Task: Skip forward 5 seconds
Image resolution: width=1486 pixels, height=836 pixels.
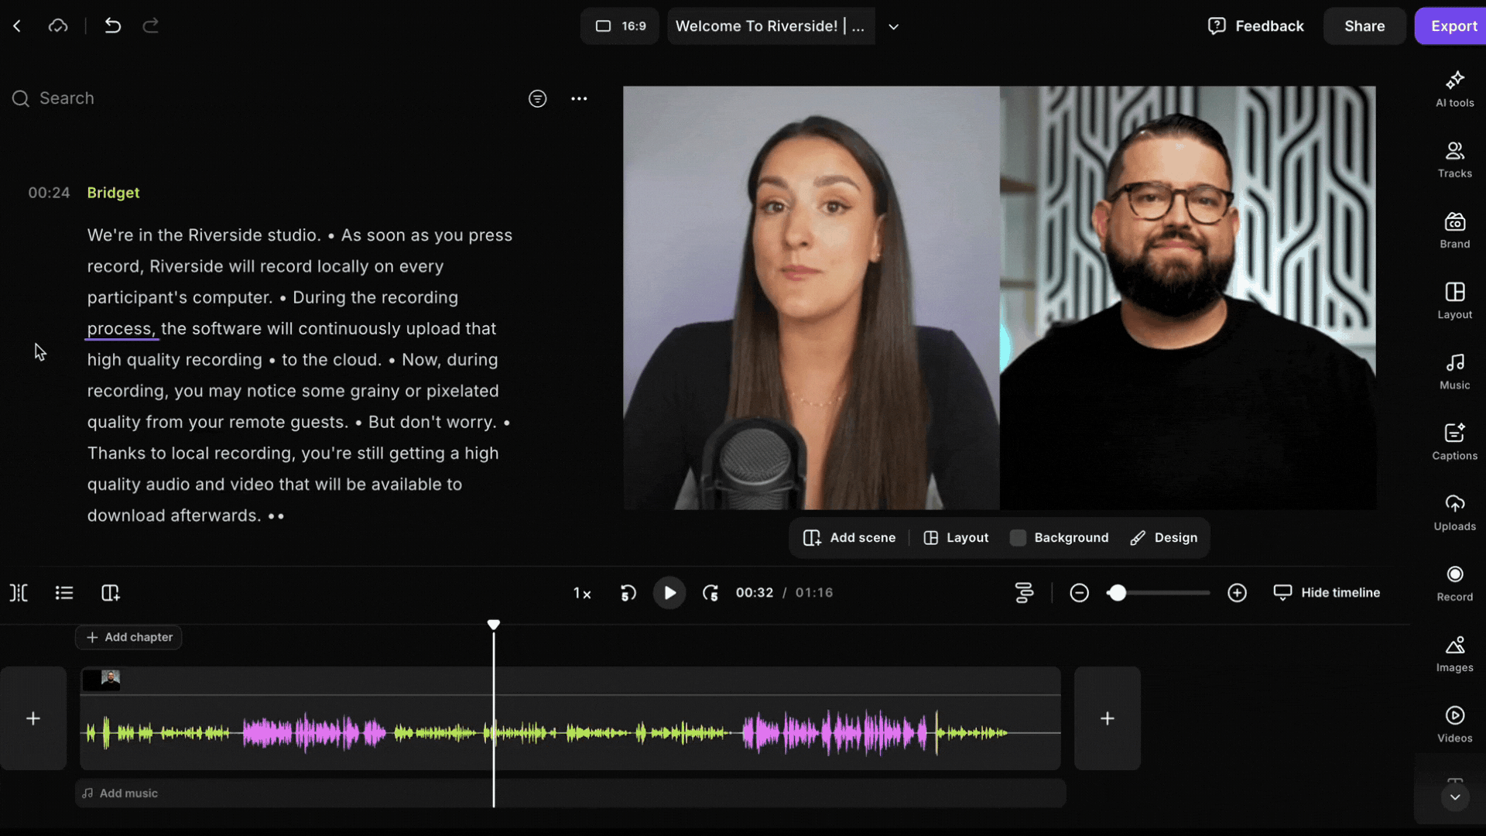Action: click(x=710, y=594)
